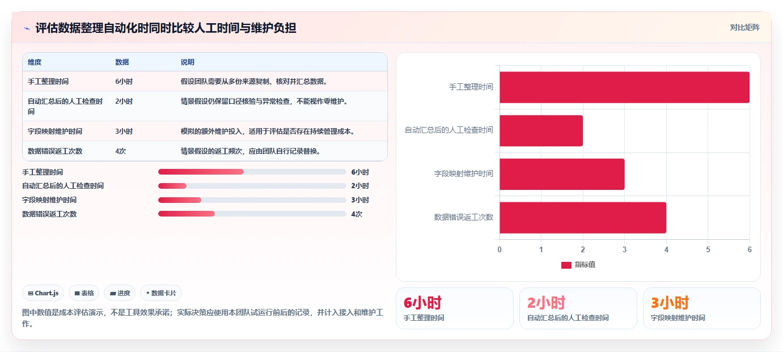
Task: Select the 表格 tag chip
Action: [x=84, y=293]
